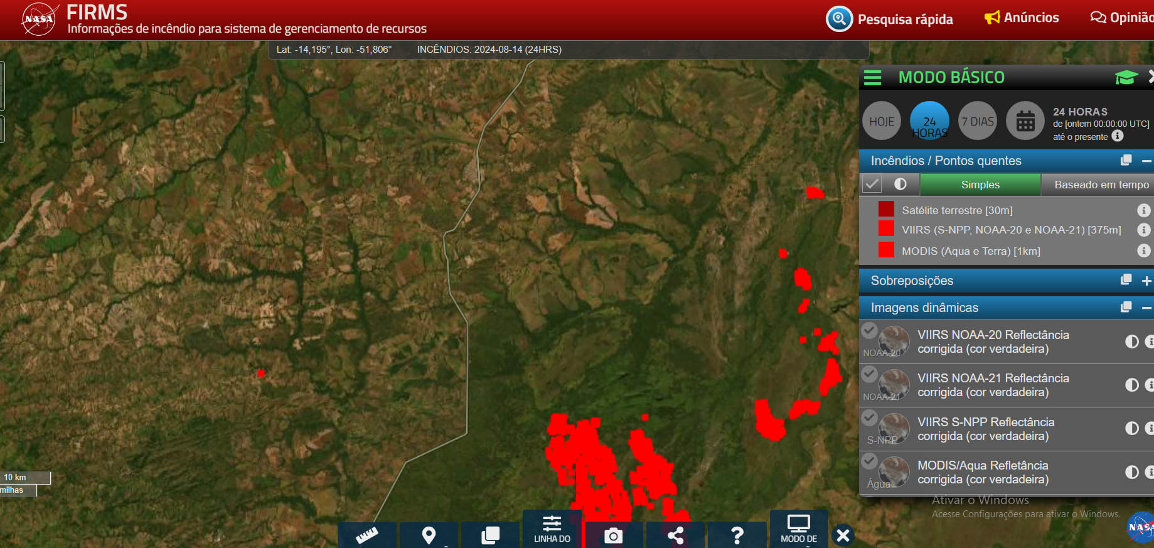
Task: Toggle the fires layer visibility checkbox
Action: point(872,185)
